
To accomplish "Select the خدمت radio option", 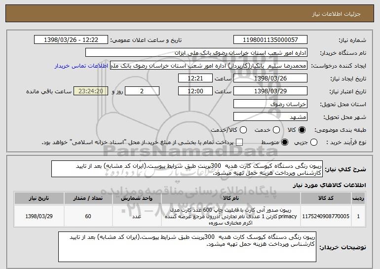I will 276,130.
